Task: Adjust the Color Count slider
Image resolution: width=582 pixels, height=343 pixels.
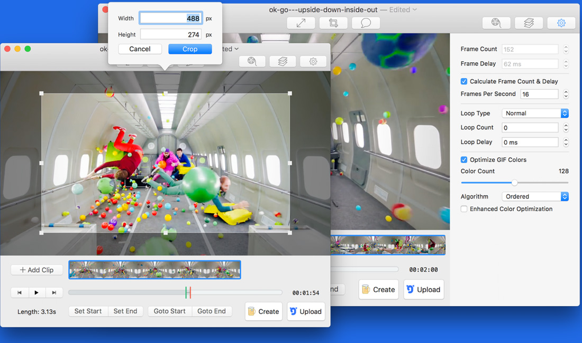Action: pos(514,183)
